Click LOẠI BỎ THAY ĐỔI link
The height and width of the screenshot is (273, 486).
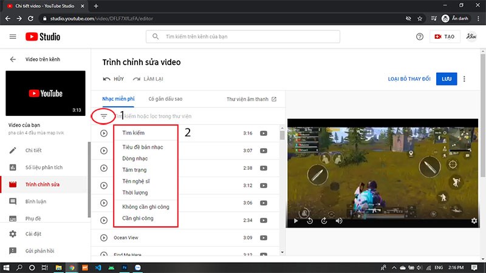tap(409, 79)
